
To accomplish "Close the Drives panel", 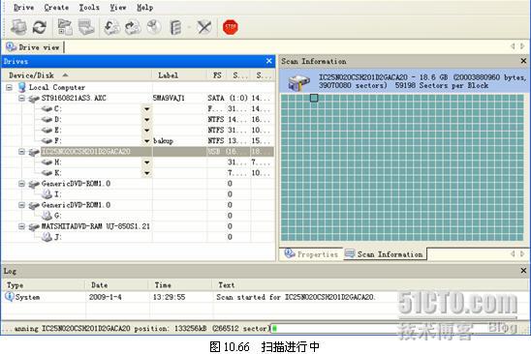I will pos(268,61).
